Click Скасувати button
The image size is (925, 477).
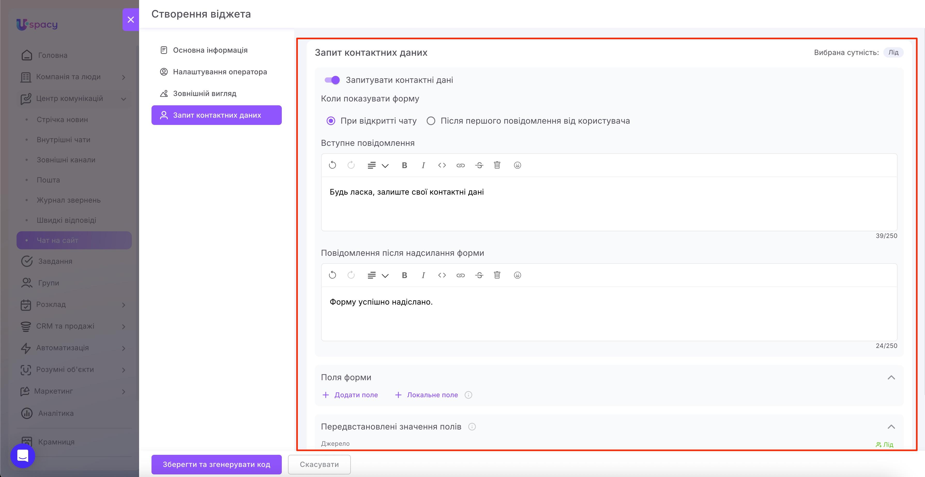319,464
